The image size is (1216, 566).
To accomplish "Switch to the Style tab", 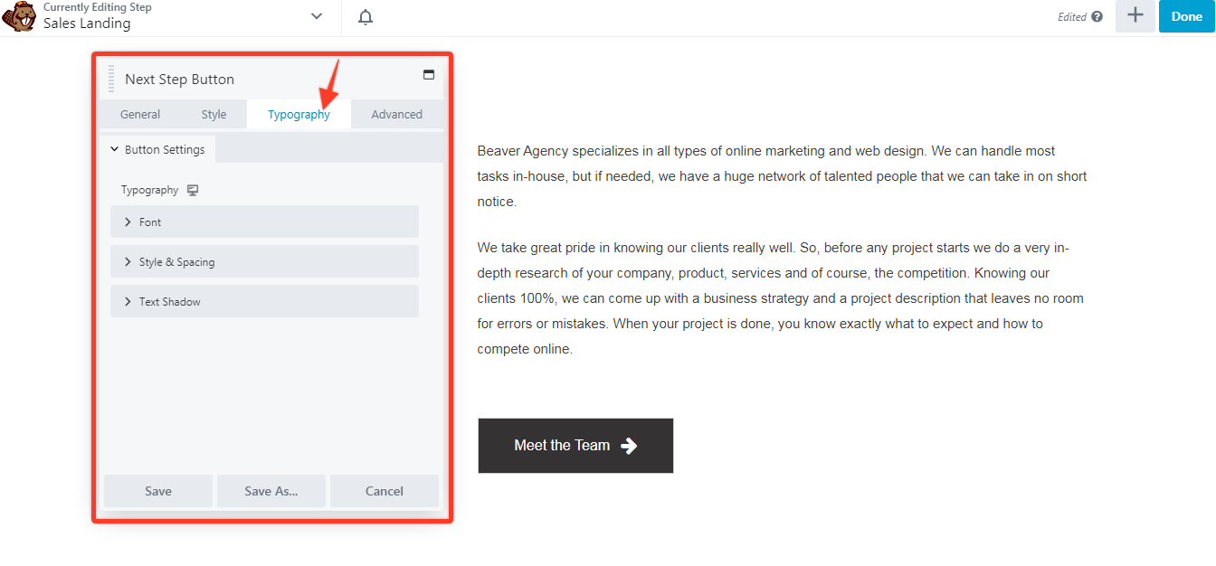I will click(214, 115).
